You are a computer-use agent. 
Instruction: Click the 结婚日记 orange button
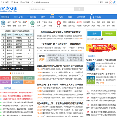[29, 82]
